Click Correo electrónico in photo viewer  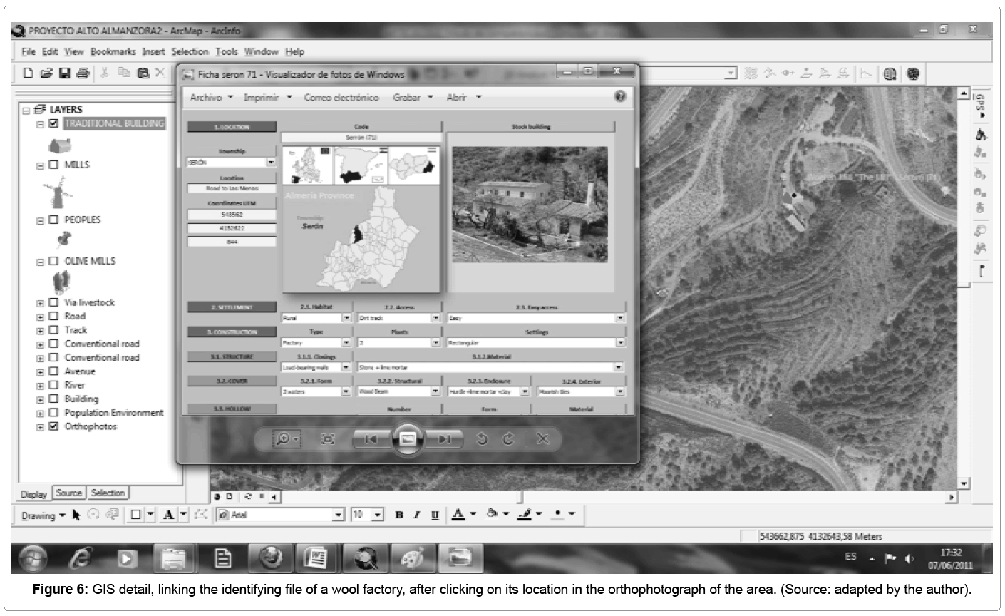[x=337, y=98]
